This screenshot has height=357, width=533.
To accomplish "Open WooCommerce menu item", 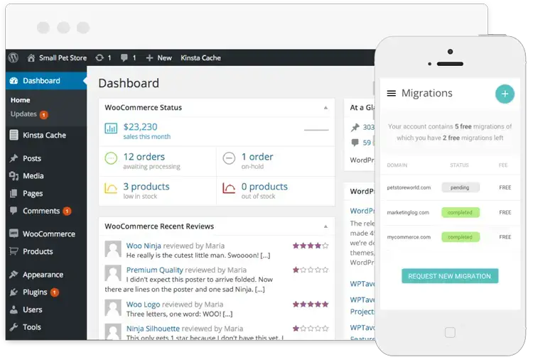I will click(x=49, y=234).
